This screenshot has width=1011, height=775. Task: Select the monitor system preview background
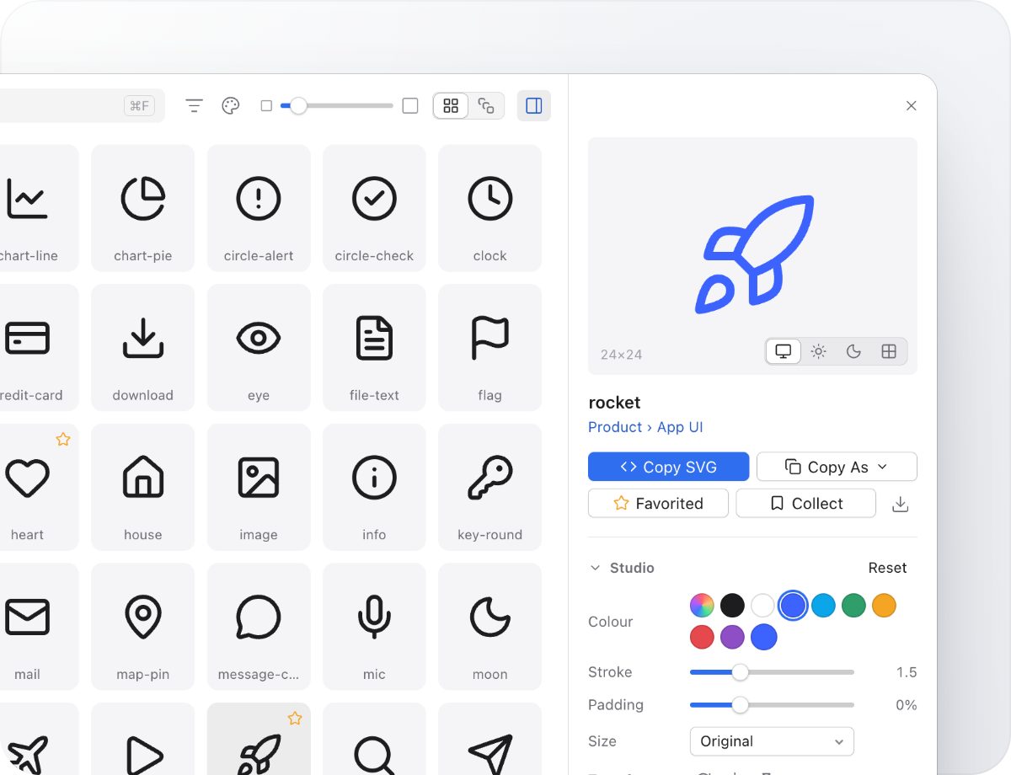click(784, 351)
